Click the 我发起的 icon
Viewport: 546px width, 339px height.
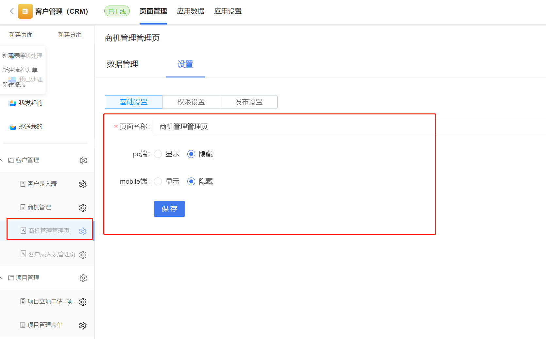click(x=12, y=103)
